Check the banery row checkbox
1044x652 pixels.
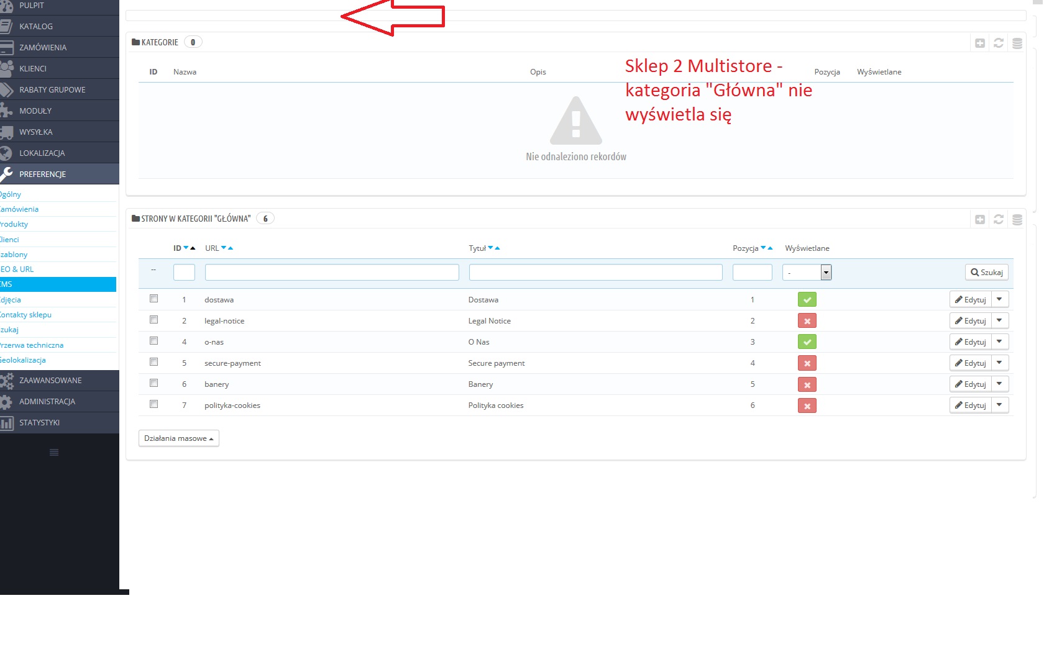(154, 383)
